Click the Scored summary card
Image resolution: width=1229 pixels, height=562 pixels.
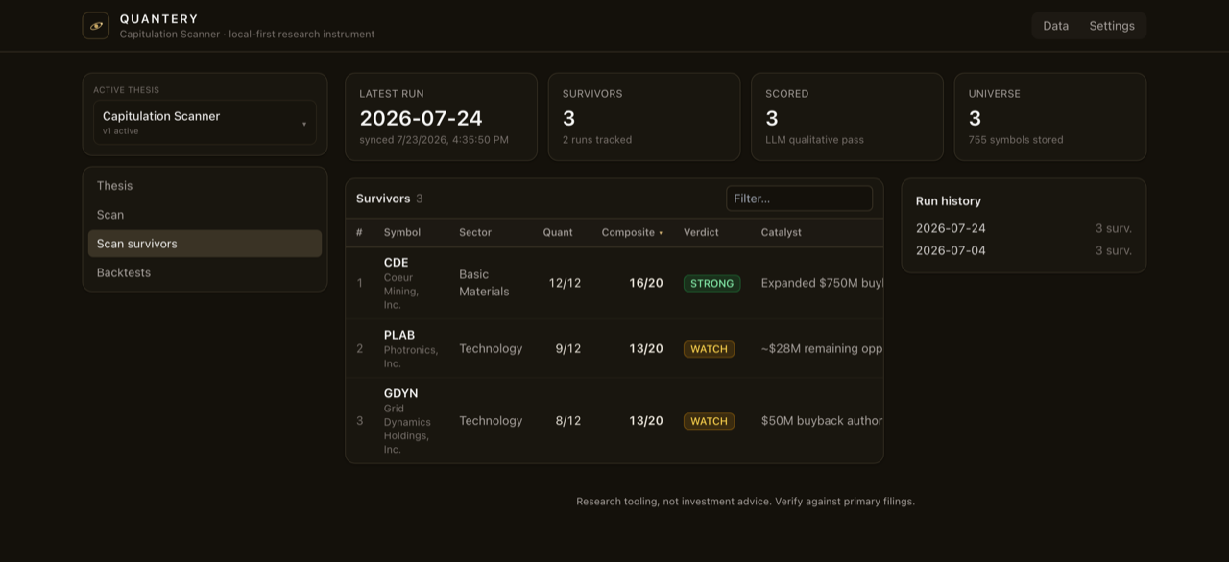tap(847, 117)
